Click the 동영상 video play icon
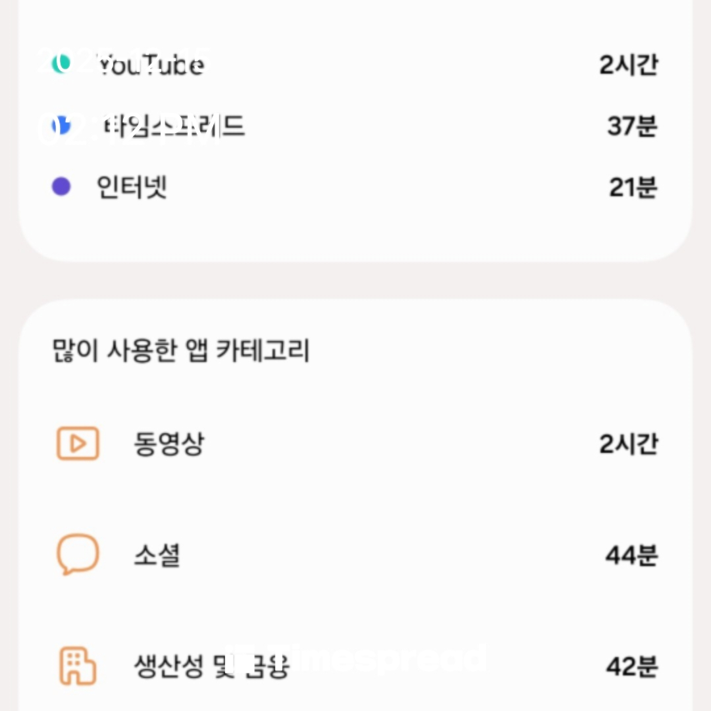Viewport: 711px width, 711px height. [78, 444]
